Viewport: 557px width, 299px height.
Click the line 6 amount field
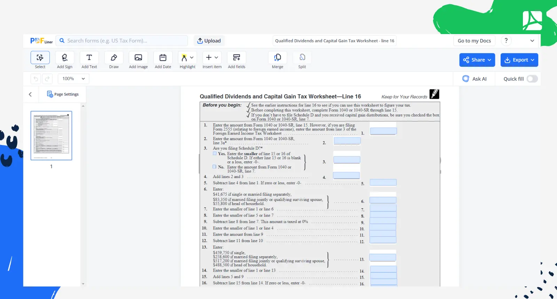click(x=383, y=200)
